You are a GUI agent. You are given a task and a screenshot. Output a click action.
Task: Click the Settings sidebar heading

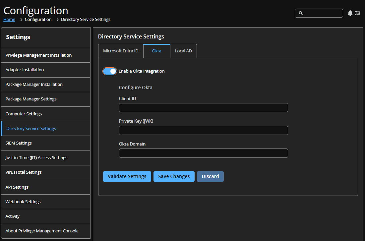click(x=18, y=37)
